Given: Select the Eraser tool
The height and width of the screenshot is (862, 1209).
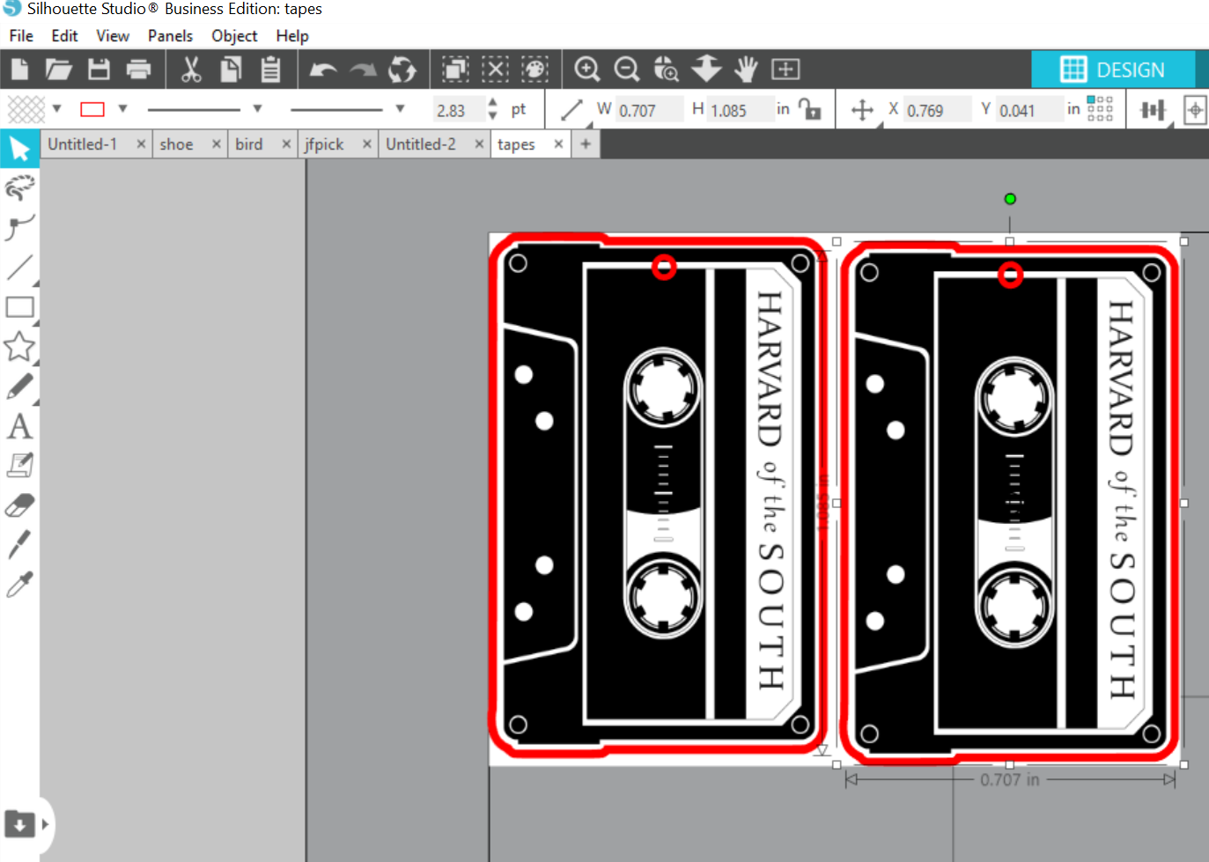Looking at the screenshot, I should point(19,505).
